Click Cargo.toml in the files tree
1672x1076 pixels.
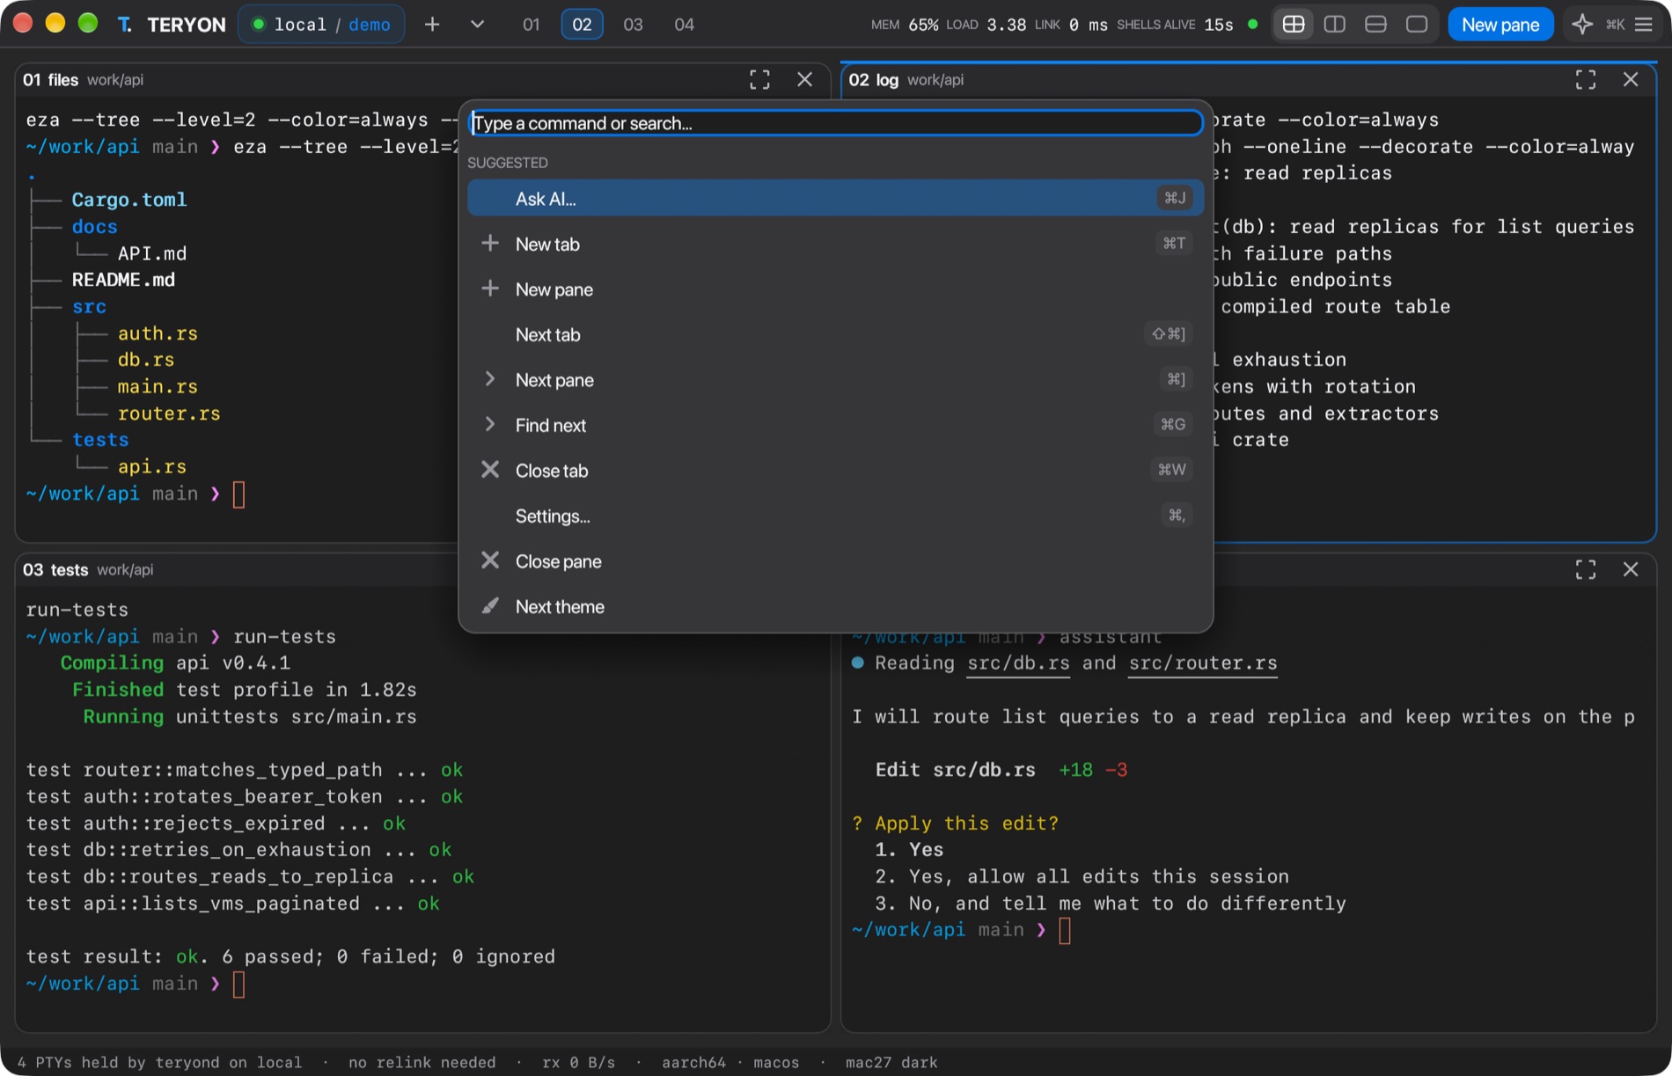[129, 200]
